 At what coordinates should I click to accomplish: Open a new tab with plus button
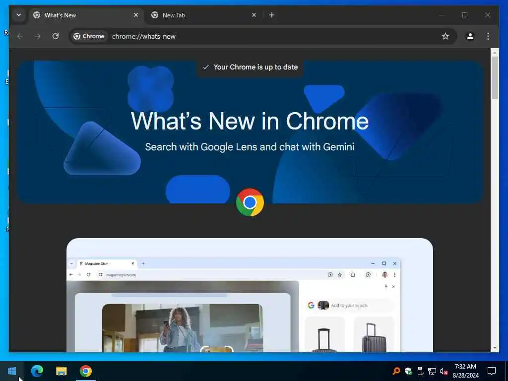(x=272, y=15)
